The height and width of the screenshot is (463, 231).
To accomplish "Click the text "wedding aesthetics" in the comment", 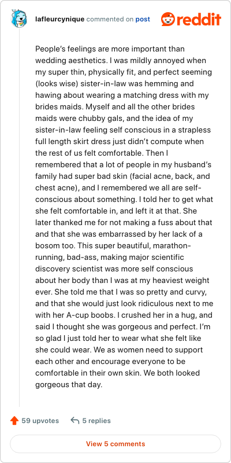I will (70, 61).
